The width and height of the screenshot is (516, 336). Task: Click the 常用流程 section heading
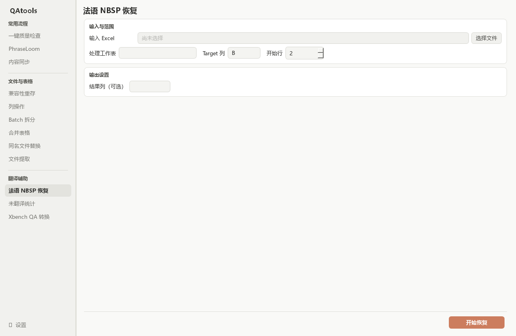[x=18, y=24]
